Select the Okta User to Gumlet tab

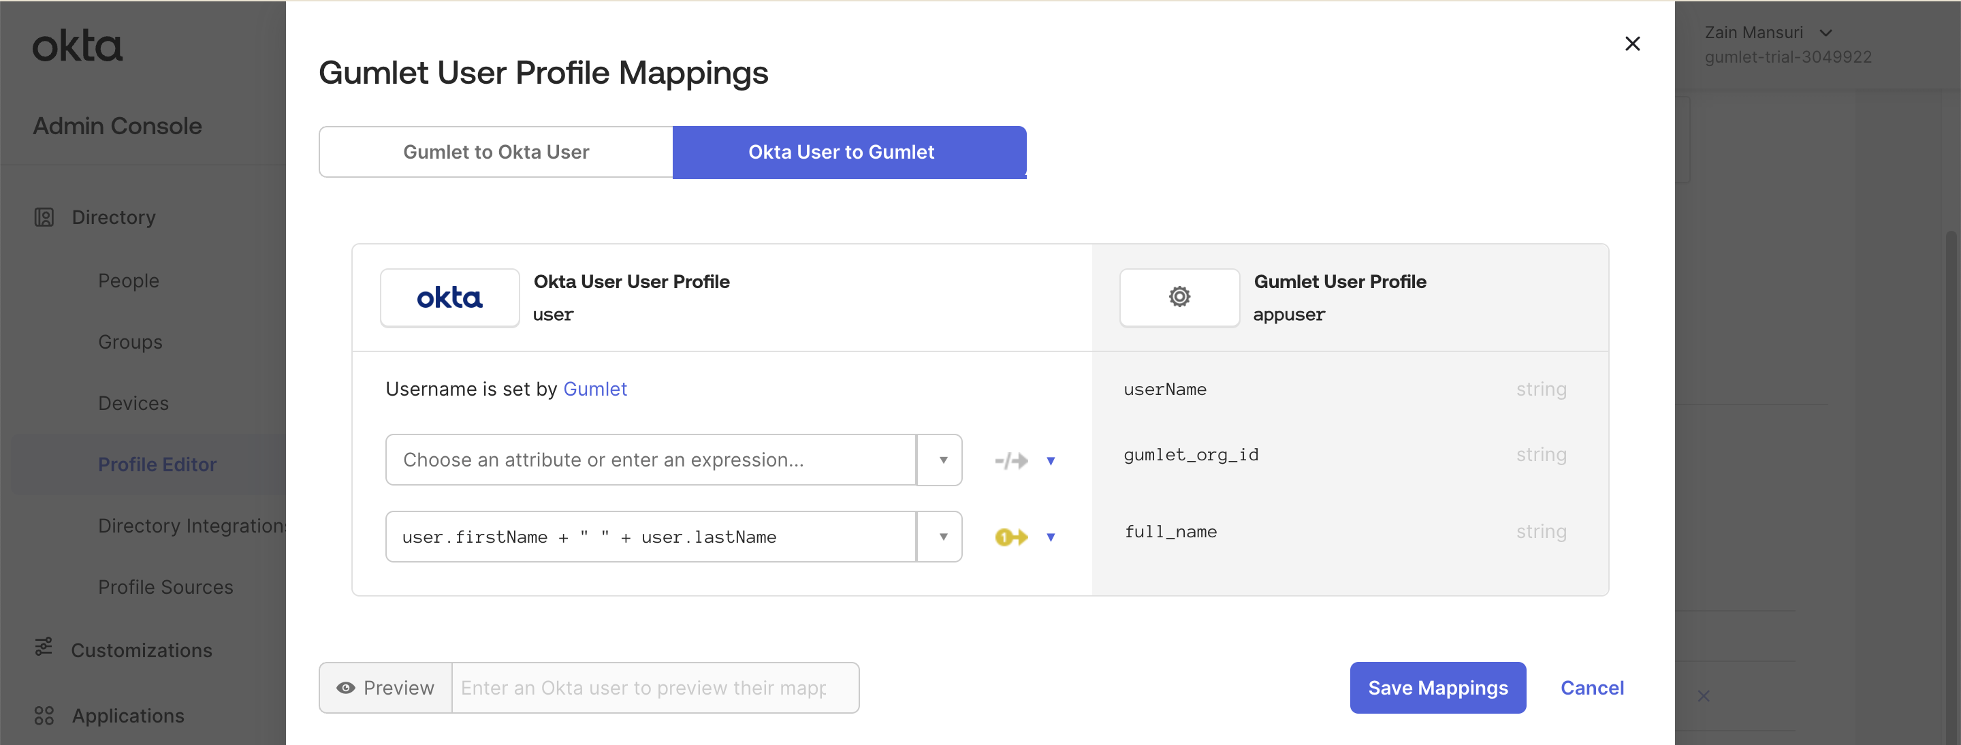coord(849,152)
